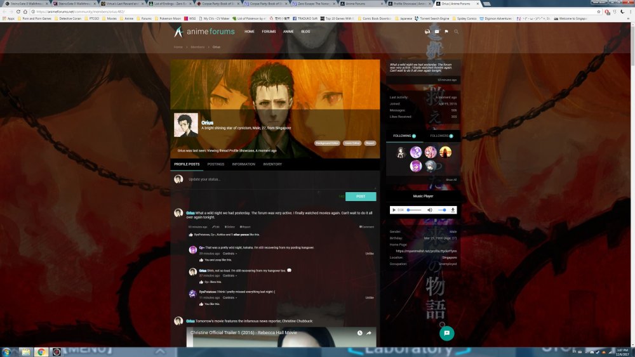Screen dimensions: 635x357
Task: Click thumbs-up beside 'Cy~ likes this'
Action: pos(201,282)
